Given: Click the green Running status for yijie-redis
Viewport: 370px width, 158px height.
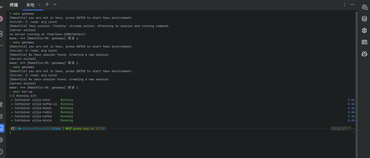Looking at the screenshot, I should [x=66, y=112].
